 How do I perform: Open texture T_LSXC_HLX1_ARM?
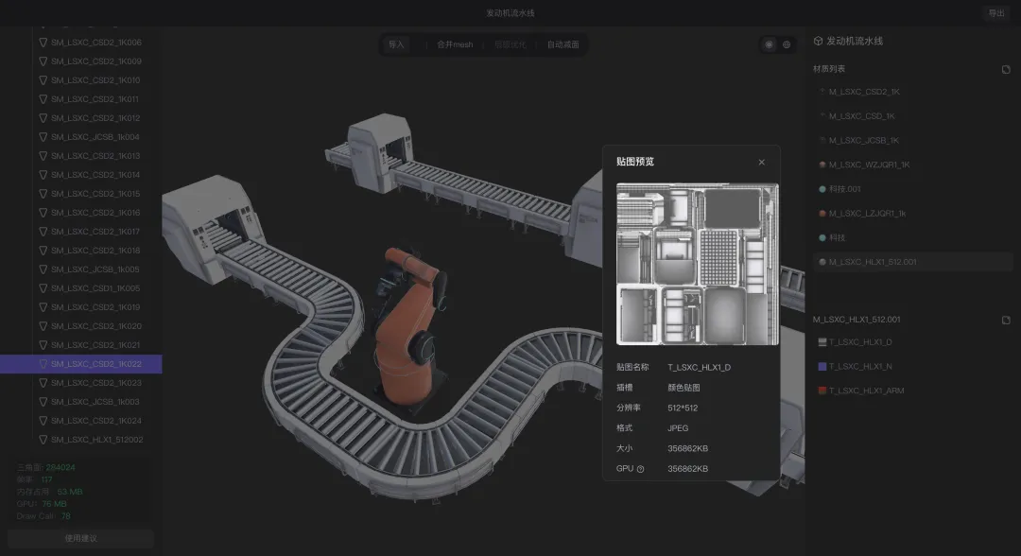click(x=866, y=391)
